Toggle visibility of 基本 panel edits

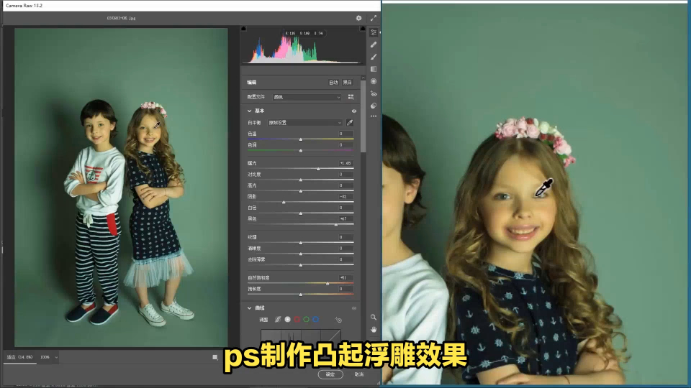tap(353, 111)
